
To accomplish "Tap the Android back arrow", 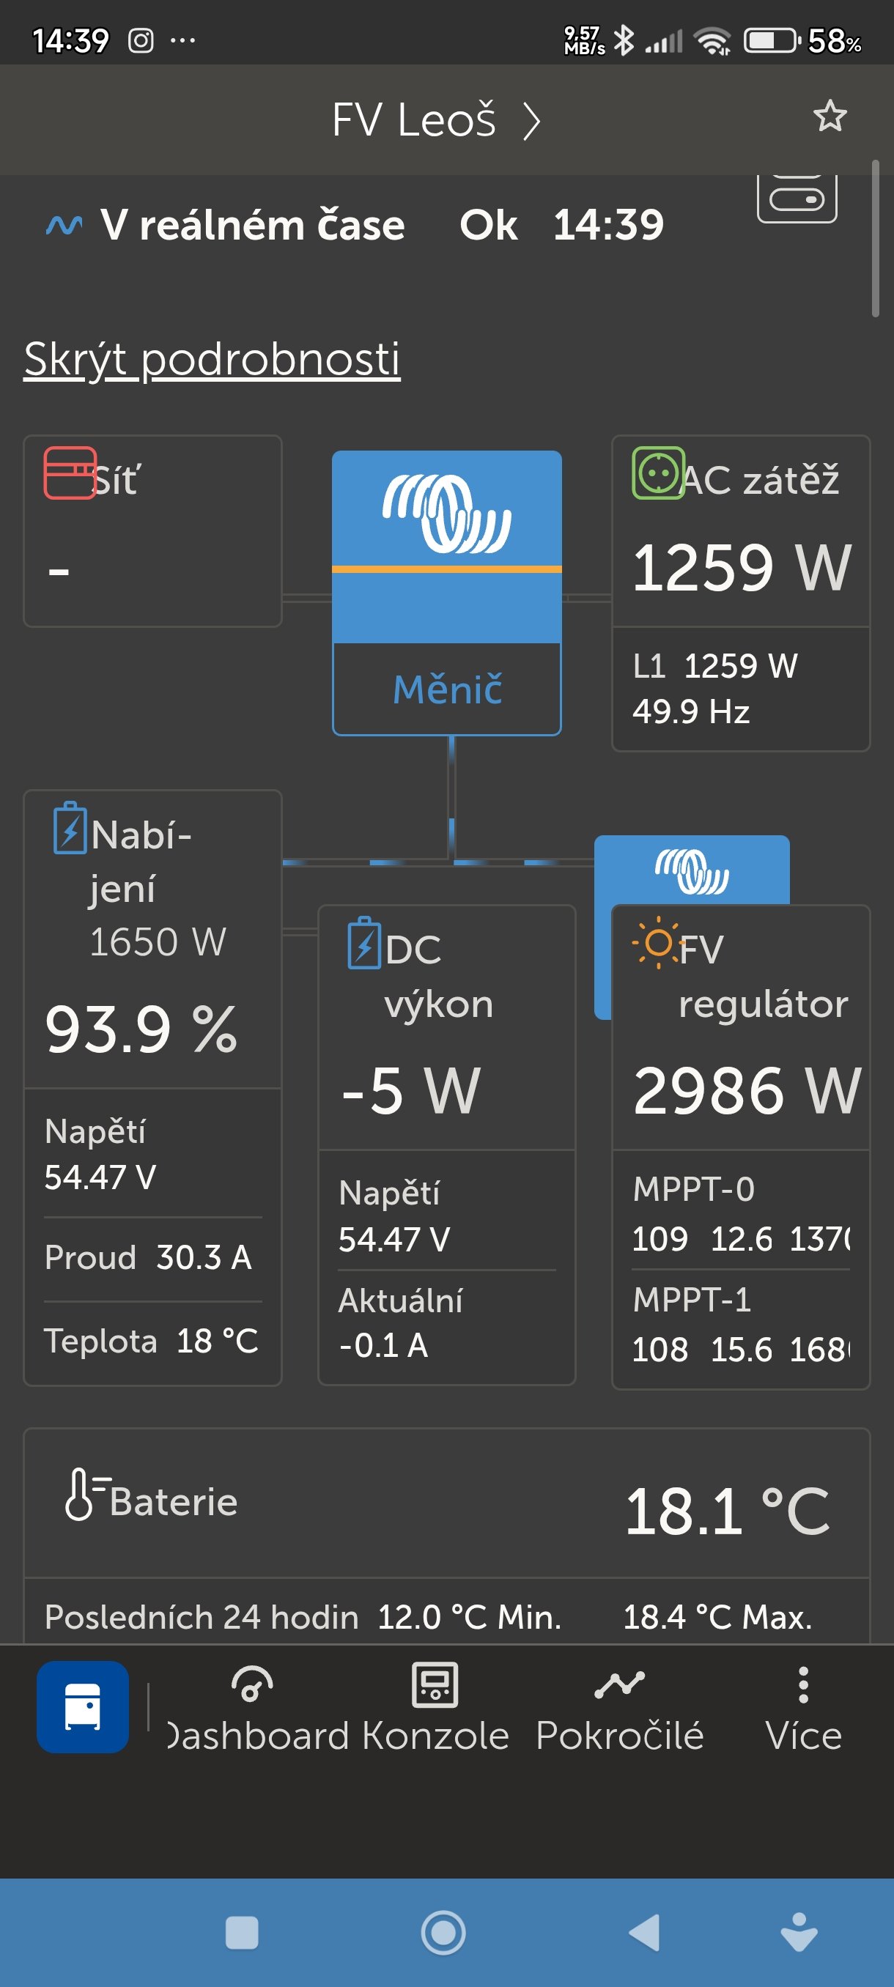I will tap(644, 1932).
